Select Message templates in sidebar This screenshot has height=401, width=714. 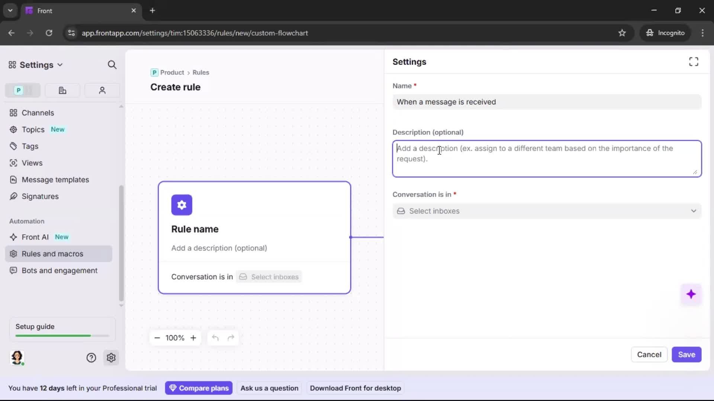[x=56, y=180]
